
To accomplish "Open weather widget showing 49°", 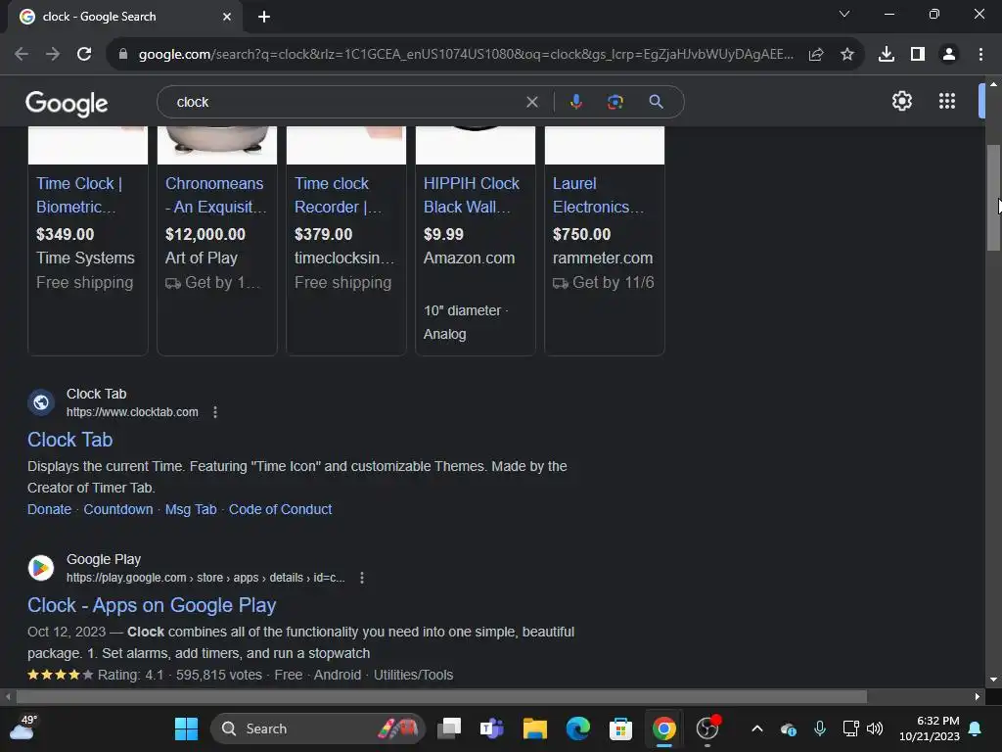I will coord(23,728).
